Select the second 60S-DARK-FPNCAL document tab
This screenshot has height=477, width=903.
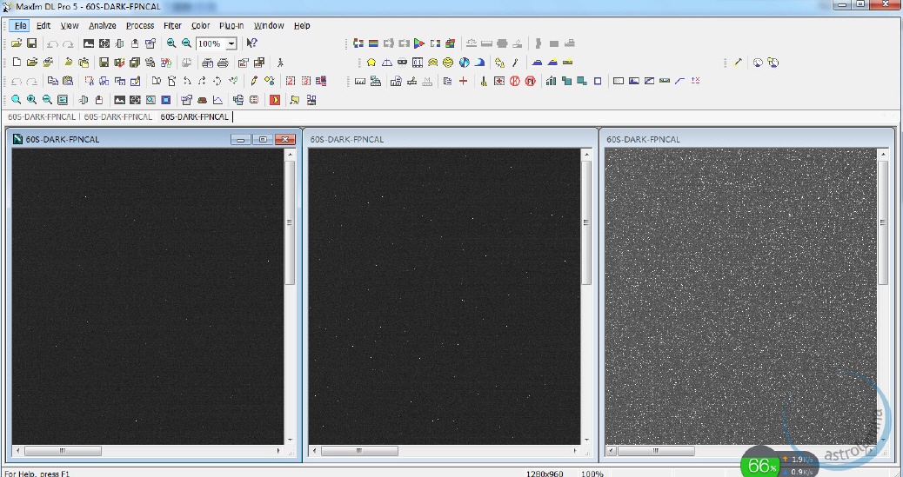point(117,116)
